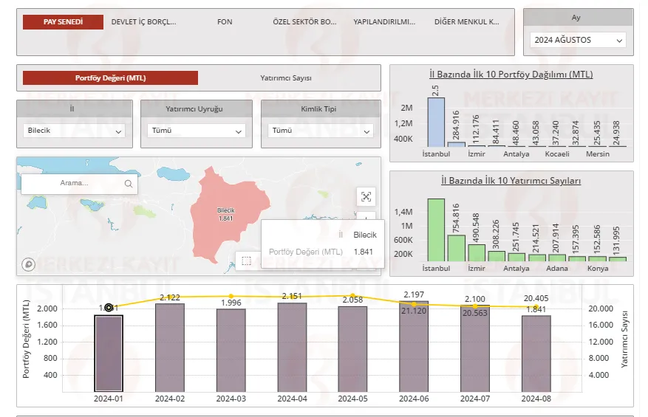Expand the İl dropdown set to Bilecik
Viewport: 648px width, 417px height.
tap(75, 131)
